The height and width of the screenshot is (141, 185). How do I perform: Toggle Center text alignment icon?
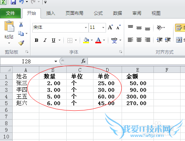[139, 40]
